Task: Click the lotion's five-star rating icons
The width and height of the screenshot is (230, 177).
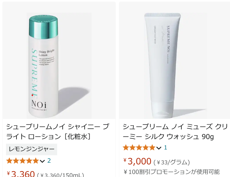Action: coord(23,161)
